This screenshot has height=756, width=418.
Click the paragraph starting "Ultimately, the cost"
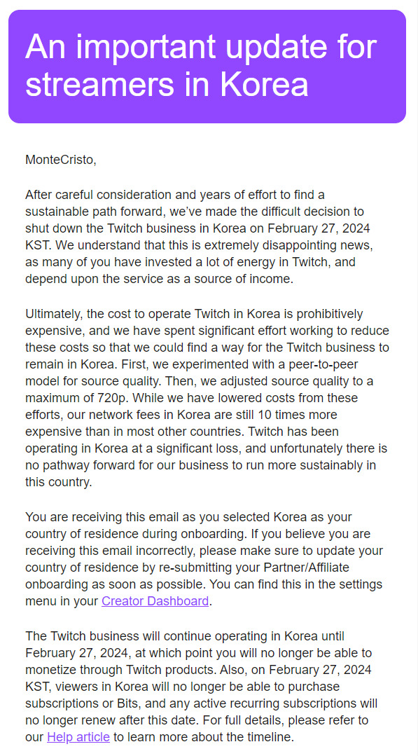207,398
